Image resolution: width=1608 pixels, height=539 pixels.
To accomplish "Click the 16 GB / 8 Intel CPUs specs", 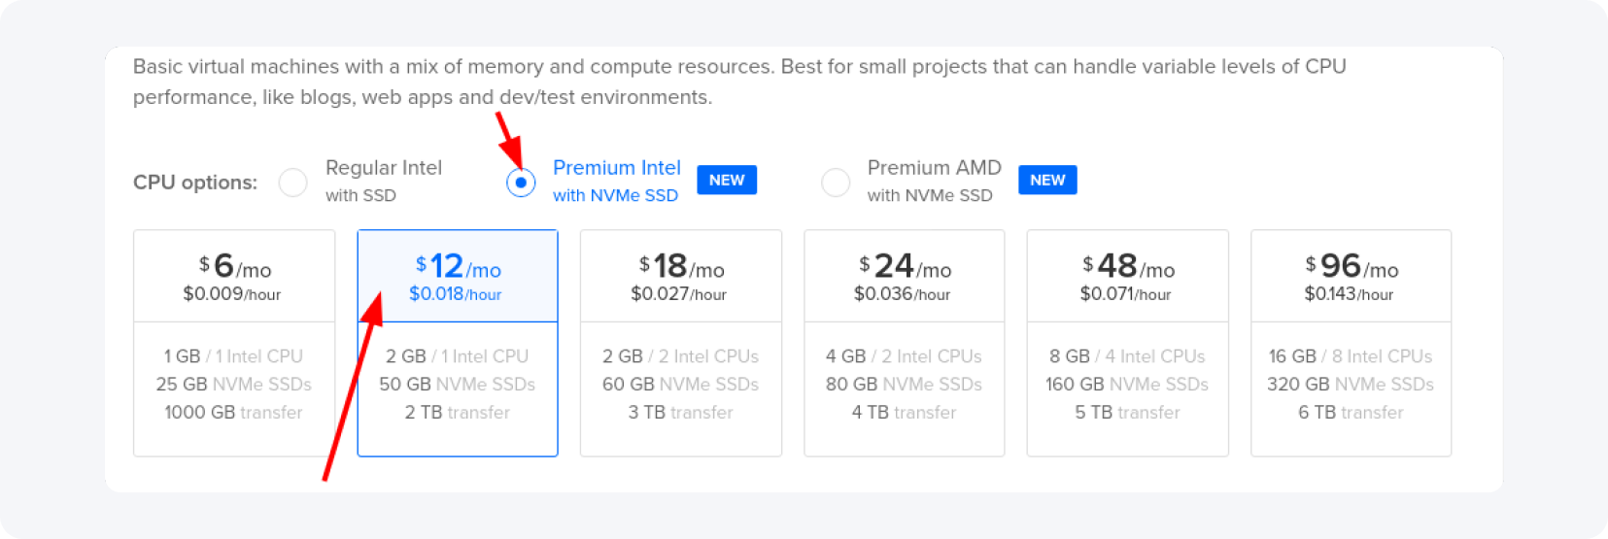I will click(x=1351, y=356).
